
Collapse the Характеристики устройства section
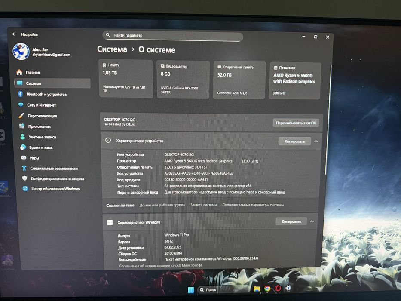click(316, 141)
